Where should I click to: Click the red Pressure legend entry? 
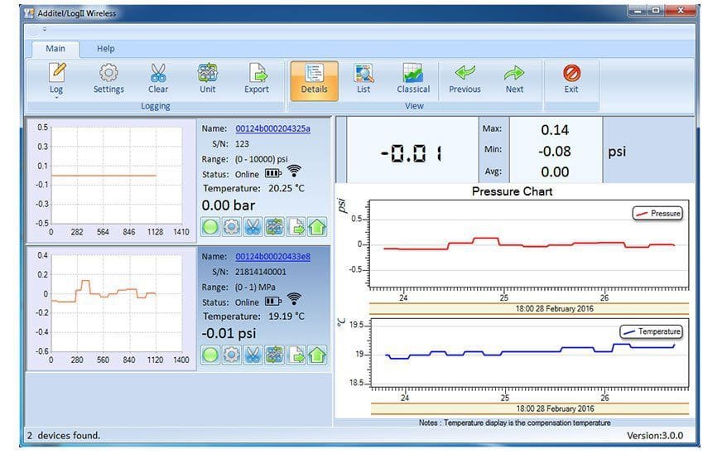(x=657, y=214)
